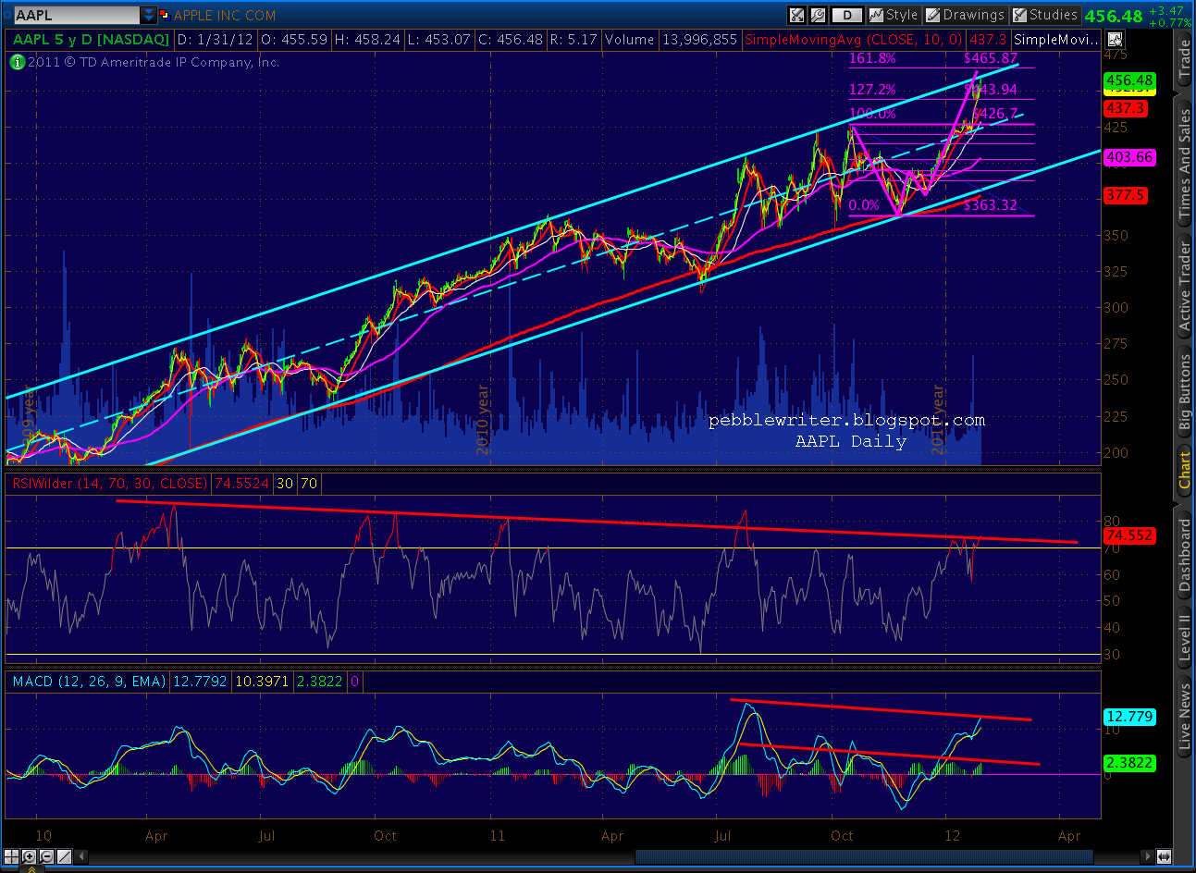Click the colored symbol link squares icon
The height and width of the screenshot is (873, 1196).
coord(166,15)
